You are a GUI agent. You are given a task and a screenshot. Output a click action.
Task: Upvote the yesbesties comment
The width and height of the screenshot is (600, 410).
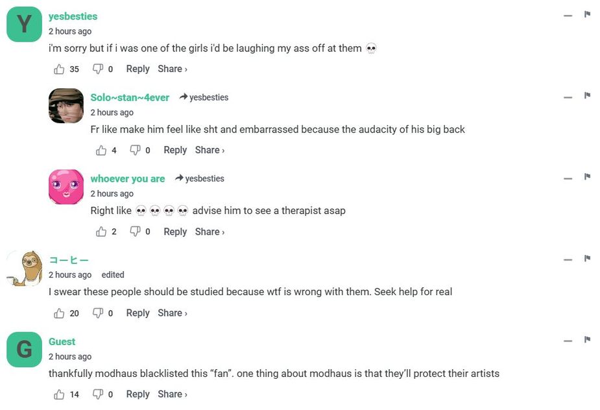tap(60, 69)
